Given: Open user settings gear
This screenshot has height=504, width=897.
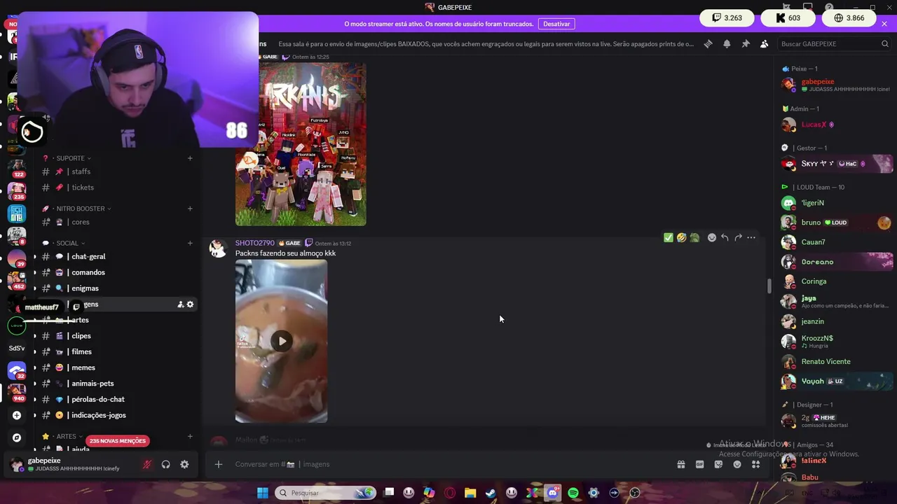Looking at the screenshot, I should tap(184, 464).
